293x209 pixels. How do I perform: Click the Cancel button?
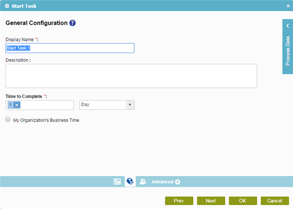pos(275,201)
